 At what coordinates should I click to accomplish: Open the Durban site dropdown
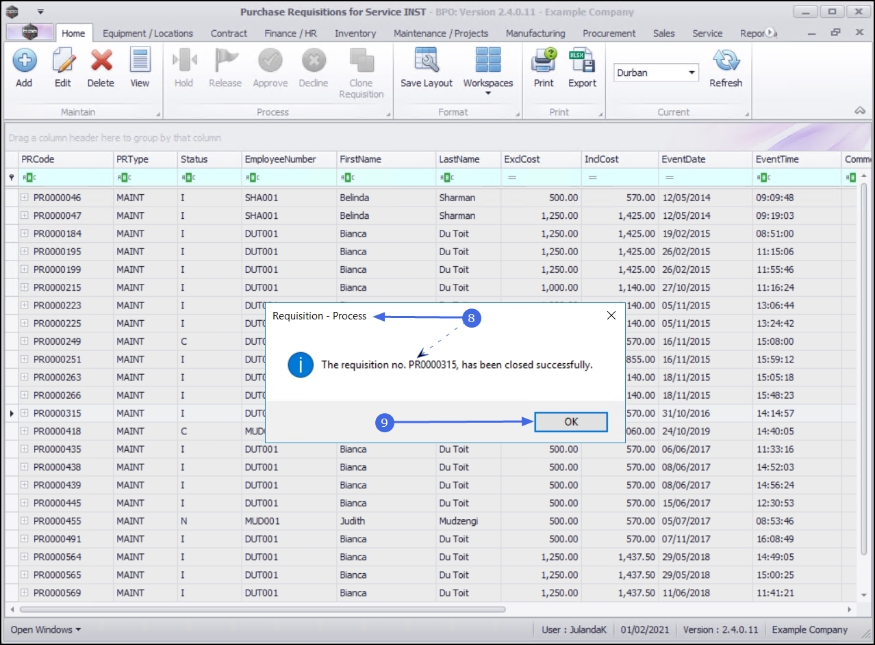click(x=692, y=73)
